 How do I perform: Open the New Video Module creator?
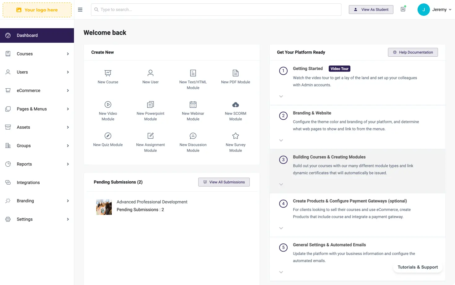pos(108,104)
